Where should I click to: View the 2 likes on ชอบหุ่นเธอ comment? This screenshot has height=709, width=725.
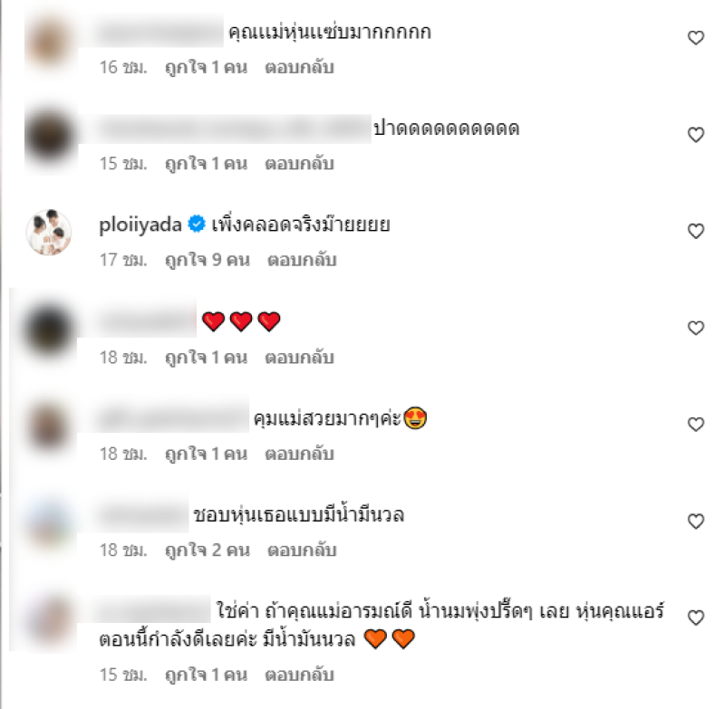tap(208, 551)
